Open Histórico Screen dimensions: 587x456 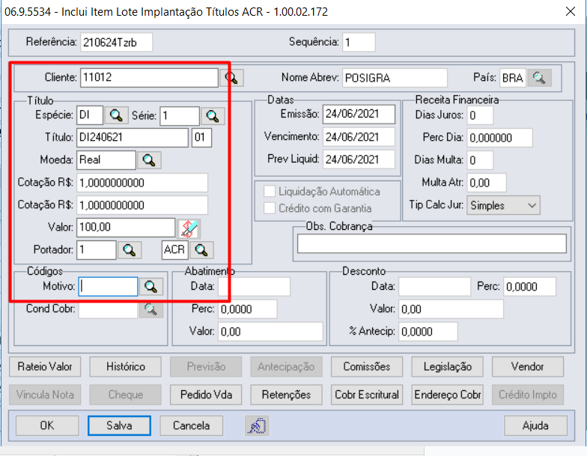tap(126, 367)
